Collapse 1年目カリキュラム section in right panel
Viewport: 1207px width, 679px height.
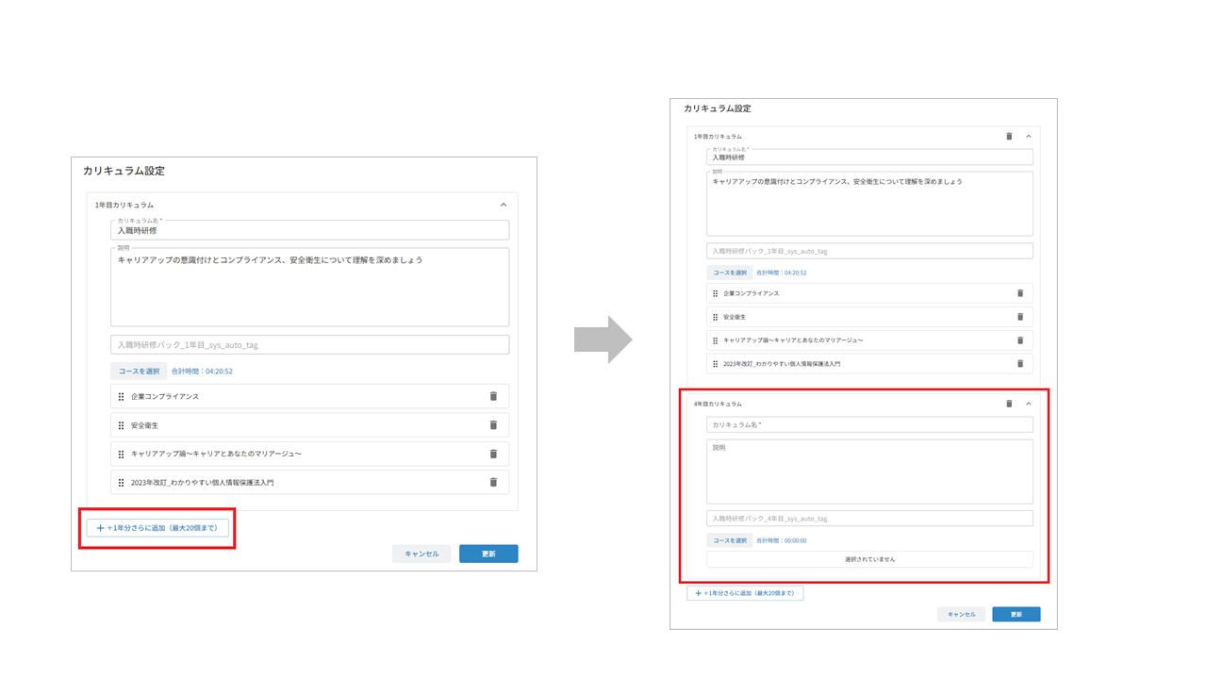[1029, 137]
